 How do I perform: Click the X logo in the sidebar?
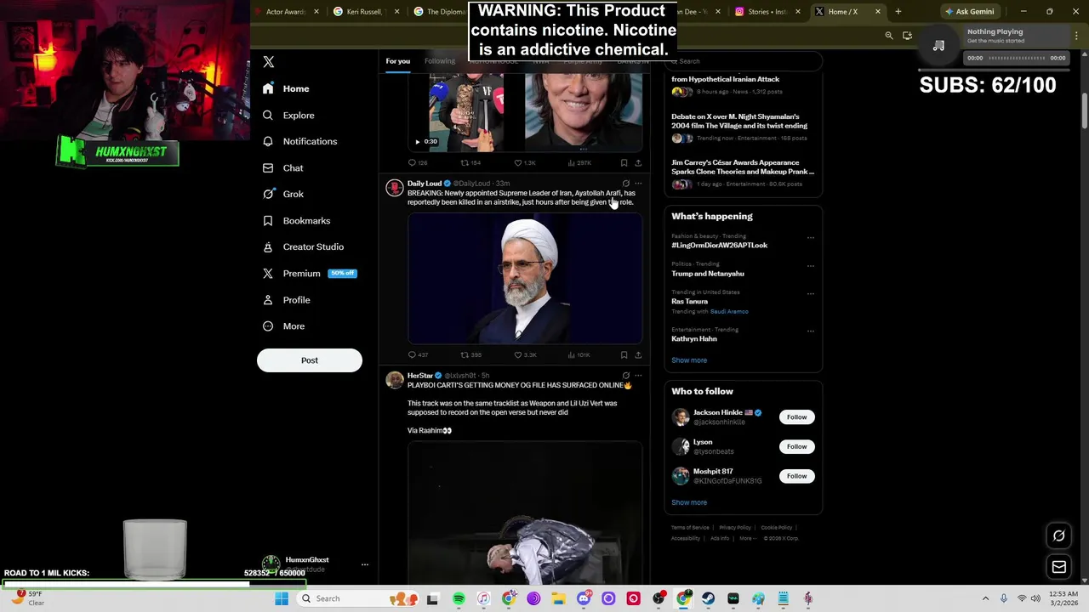click(269, 62)
